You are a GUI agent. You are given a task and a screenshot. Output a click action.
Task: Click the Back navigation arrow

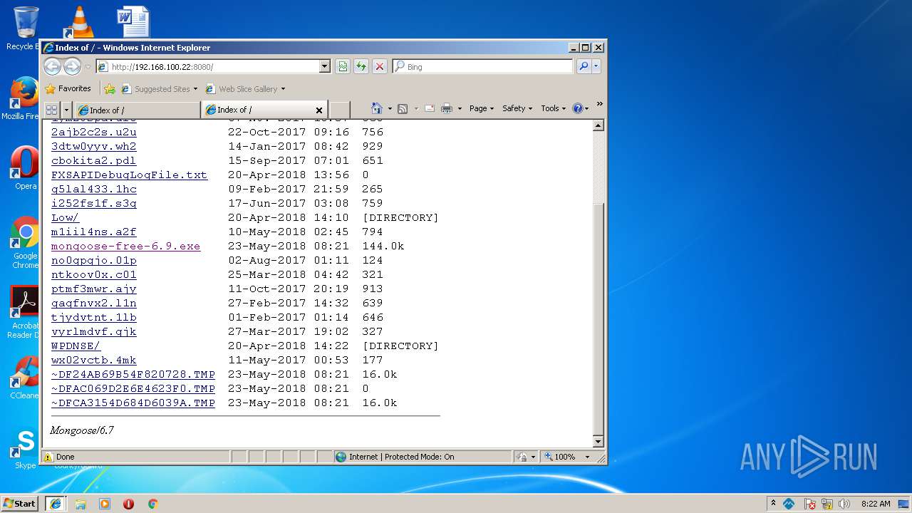[52, 66]
